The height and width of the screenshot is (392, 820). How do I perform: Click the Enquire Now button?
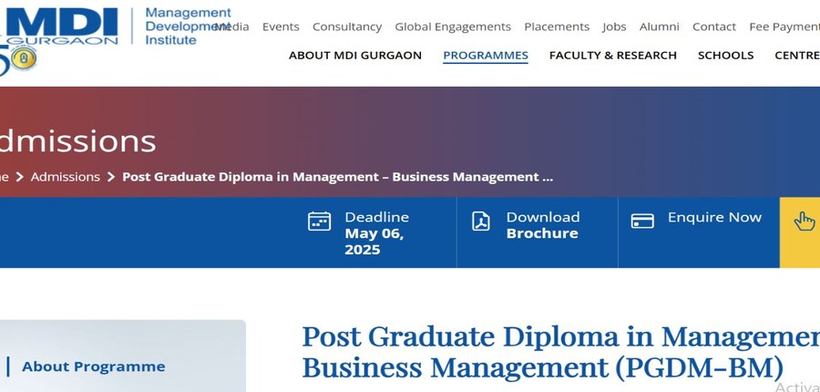click(713, 218)
